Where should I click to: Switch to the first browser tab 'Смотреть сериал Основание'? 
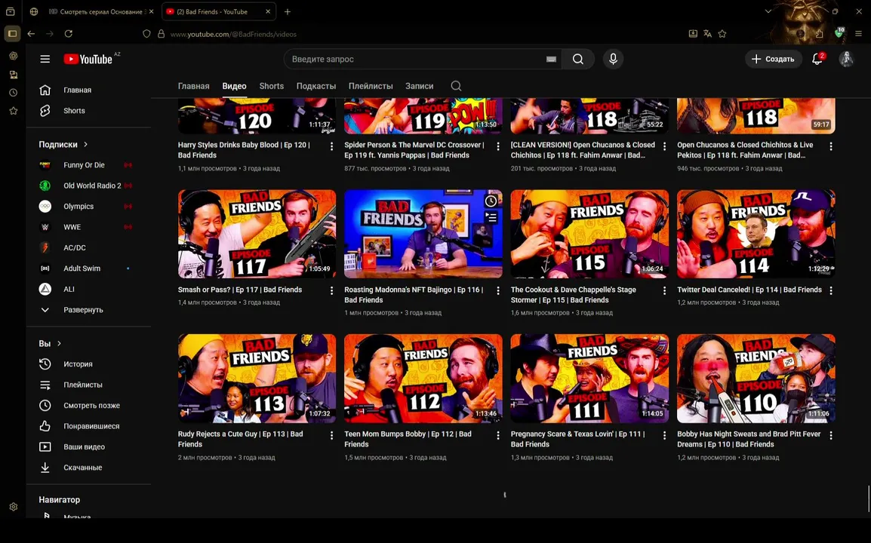tap(100, 11)
